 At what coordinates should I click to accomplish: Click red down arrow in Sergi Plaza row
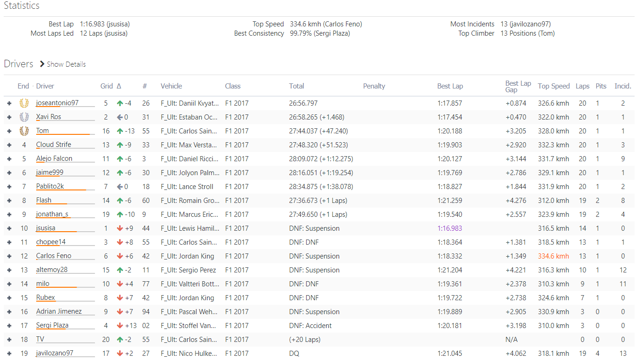[x=120, y=326]
